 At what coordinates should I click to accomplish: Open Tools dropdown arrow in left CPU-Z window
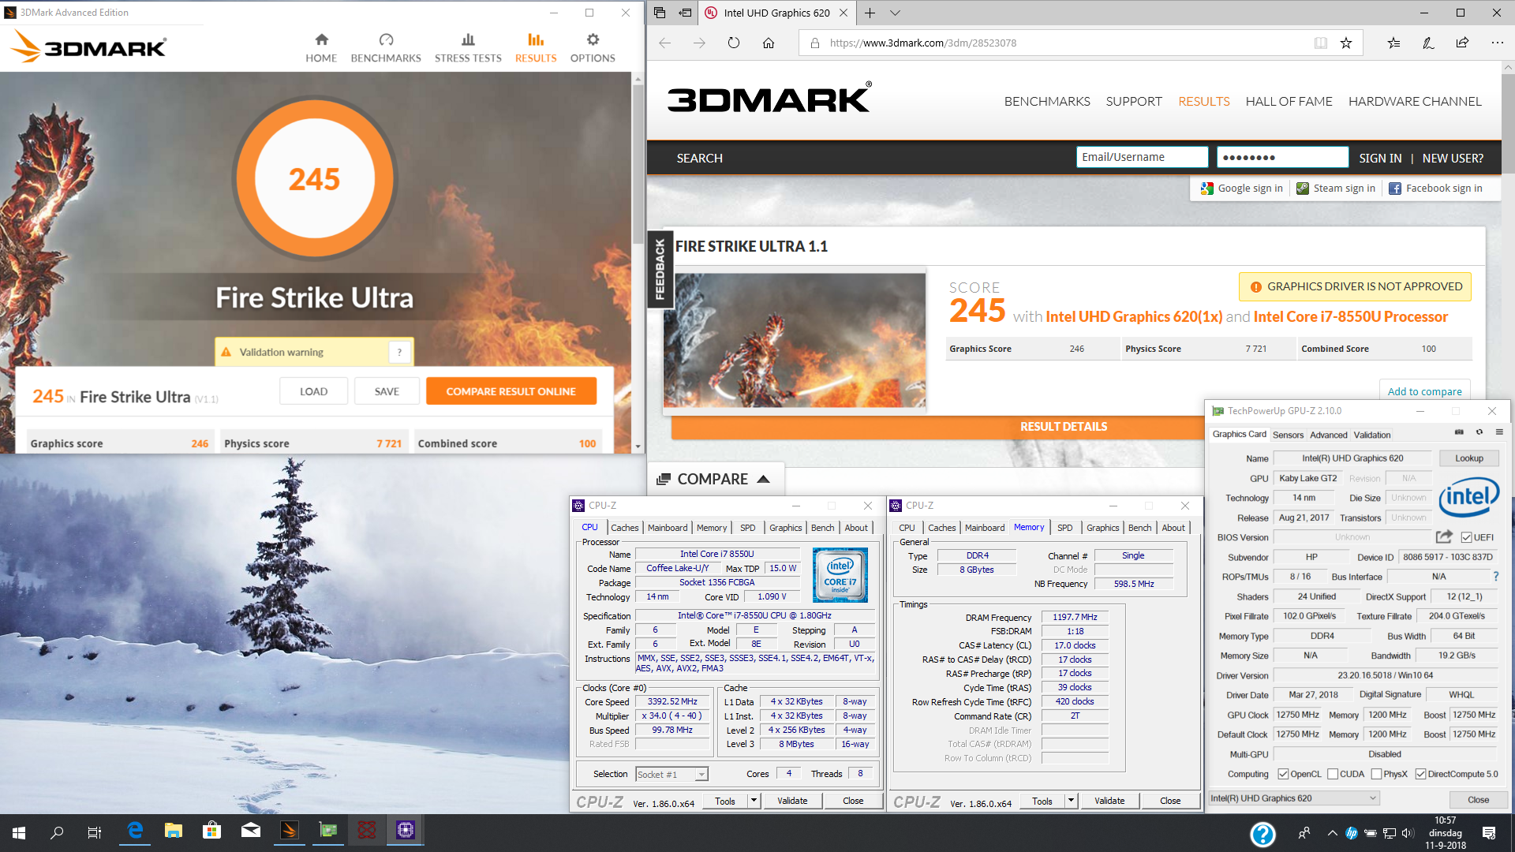pyautogui.click(x=754, y=801)
